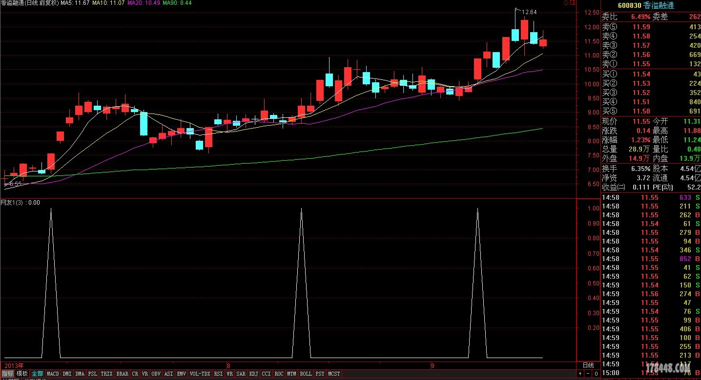Select the MCST indicator

click(x=334, y=374)
